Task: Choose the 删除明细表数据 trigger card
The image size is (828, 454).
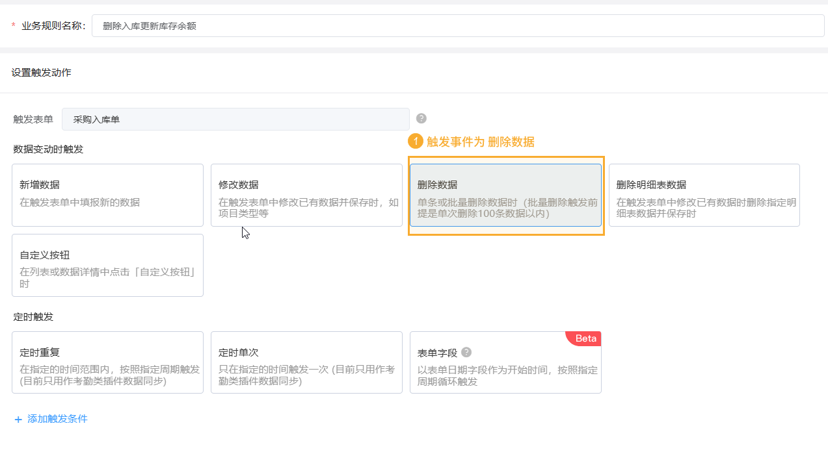Action: coord(704,195)
